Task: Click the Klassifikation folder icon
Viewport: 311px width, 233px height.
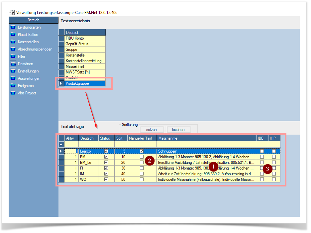Action: coord(13,34)
